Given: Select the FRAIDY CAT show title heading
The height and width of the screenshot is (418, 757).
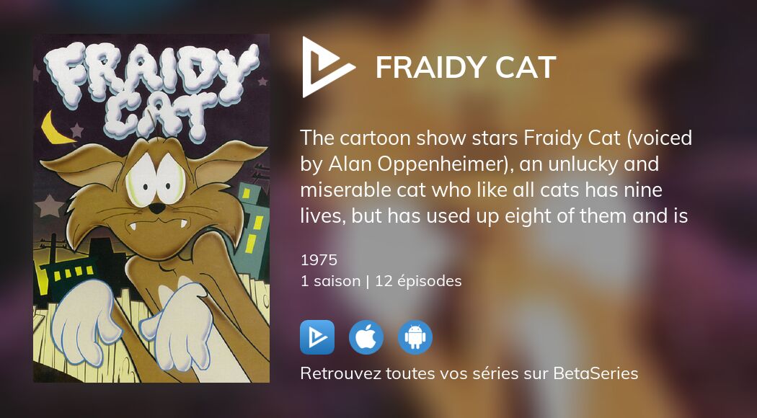Looking at the screenshot, I should [x=466, y=68].
